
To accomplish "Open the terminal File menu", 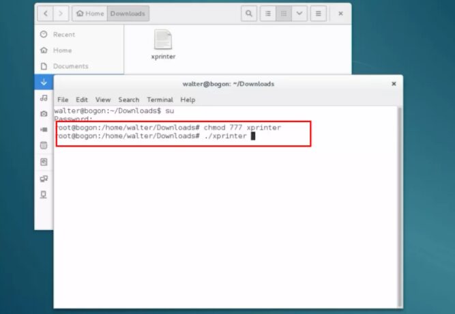I will tap(63, 100).
